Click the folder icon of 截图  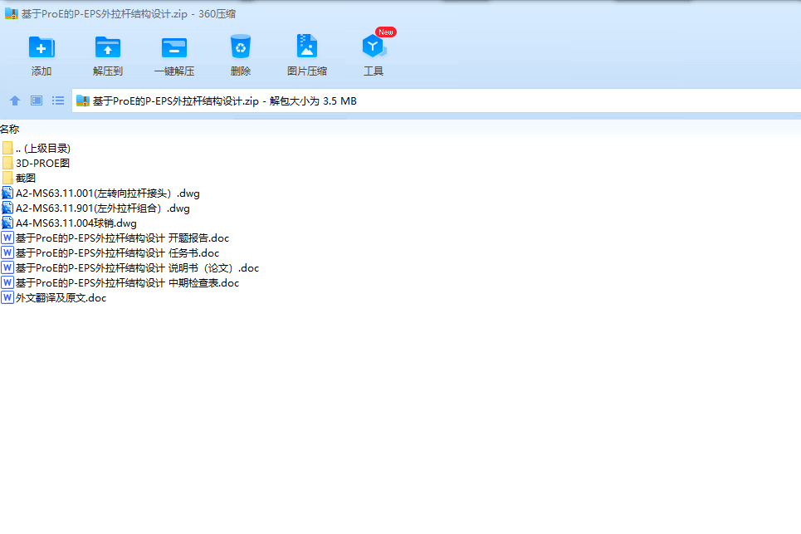coord(7,178)
